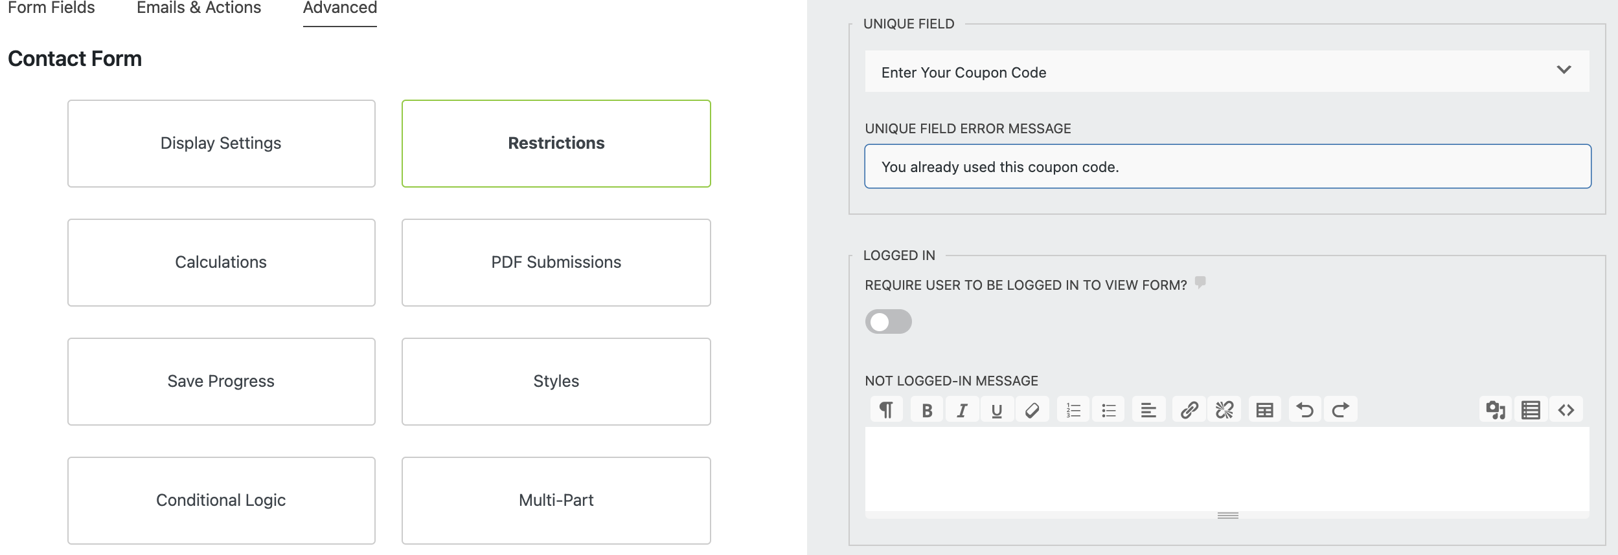The image size is (1618, 555).
Task: Toggle bold formatting in message editor
Action: coord(927,410)
